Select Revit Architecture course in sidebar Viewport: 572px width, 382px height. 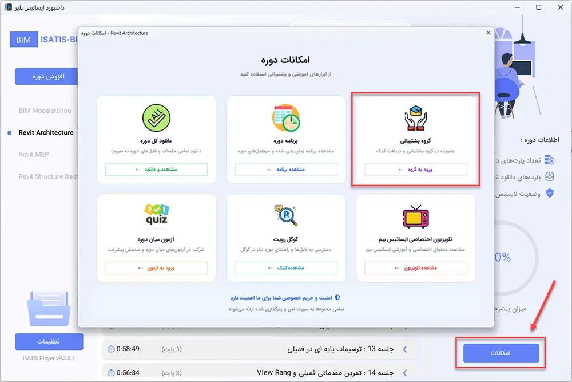pos(46,132)
